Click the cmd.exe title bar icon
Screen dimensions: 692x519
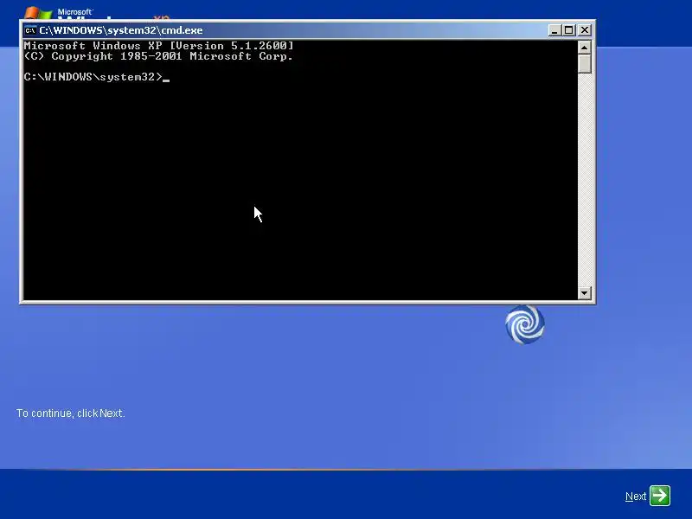coord(30,30)
